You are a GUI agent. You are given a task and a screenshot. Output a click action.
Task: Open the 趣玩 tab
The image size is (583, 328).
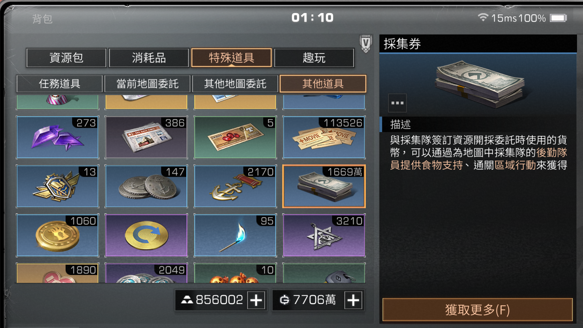pos(314,58)
